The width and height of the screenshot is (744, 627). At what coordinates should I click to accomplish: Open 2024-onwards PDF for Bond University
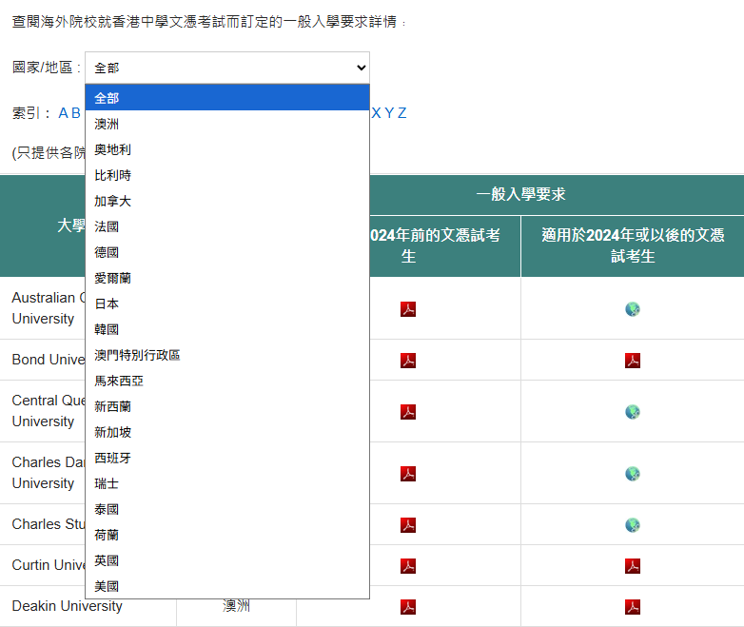click(x=633, y=361)
